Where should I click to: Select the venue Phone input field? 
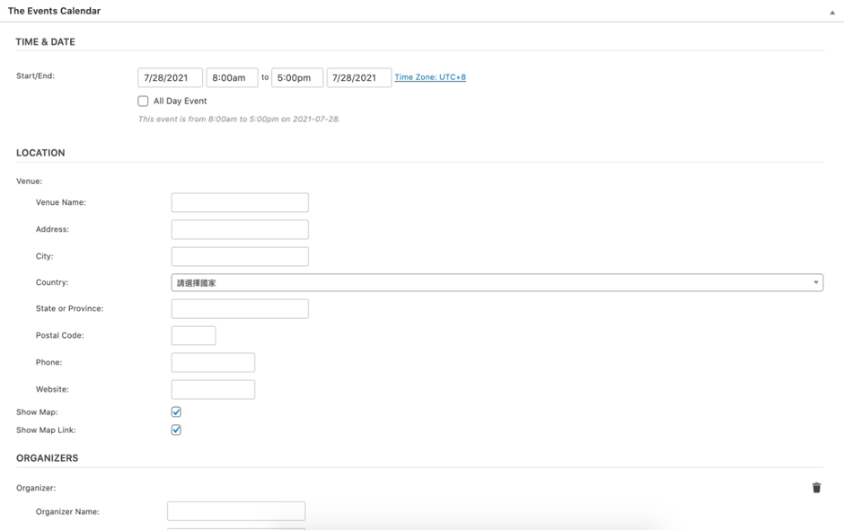coord(213,363)
